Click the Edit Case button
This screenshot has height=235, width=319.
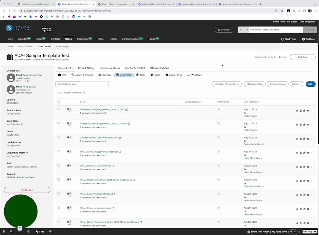302,57
